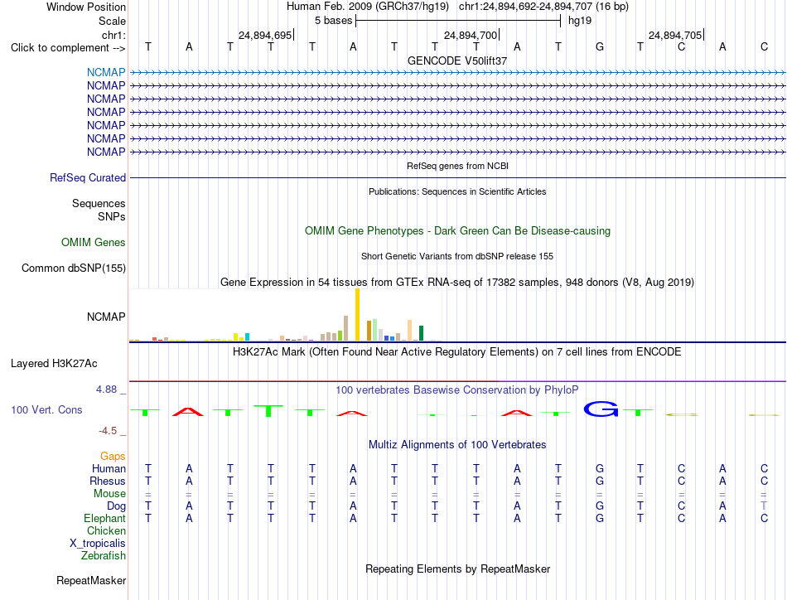The height and width of the screenshot is (600, 787).
Task: Click 'Short Genetic Variants from dbSNP release 155'
Action: point(457,256)
